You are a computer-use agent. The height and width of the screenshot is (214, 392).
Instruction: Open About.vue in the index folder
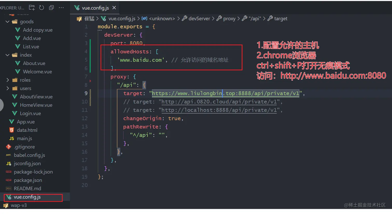[34, 63]
